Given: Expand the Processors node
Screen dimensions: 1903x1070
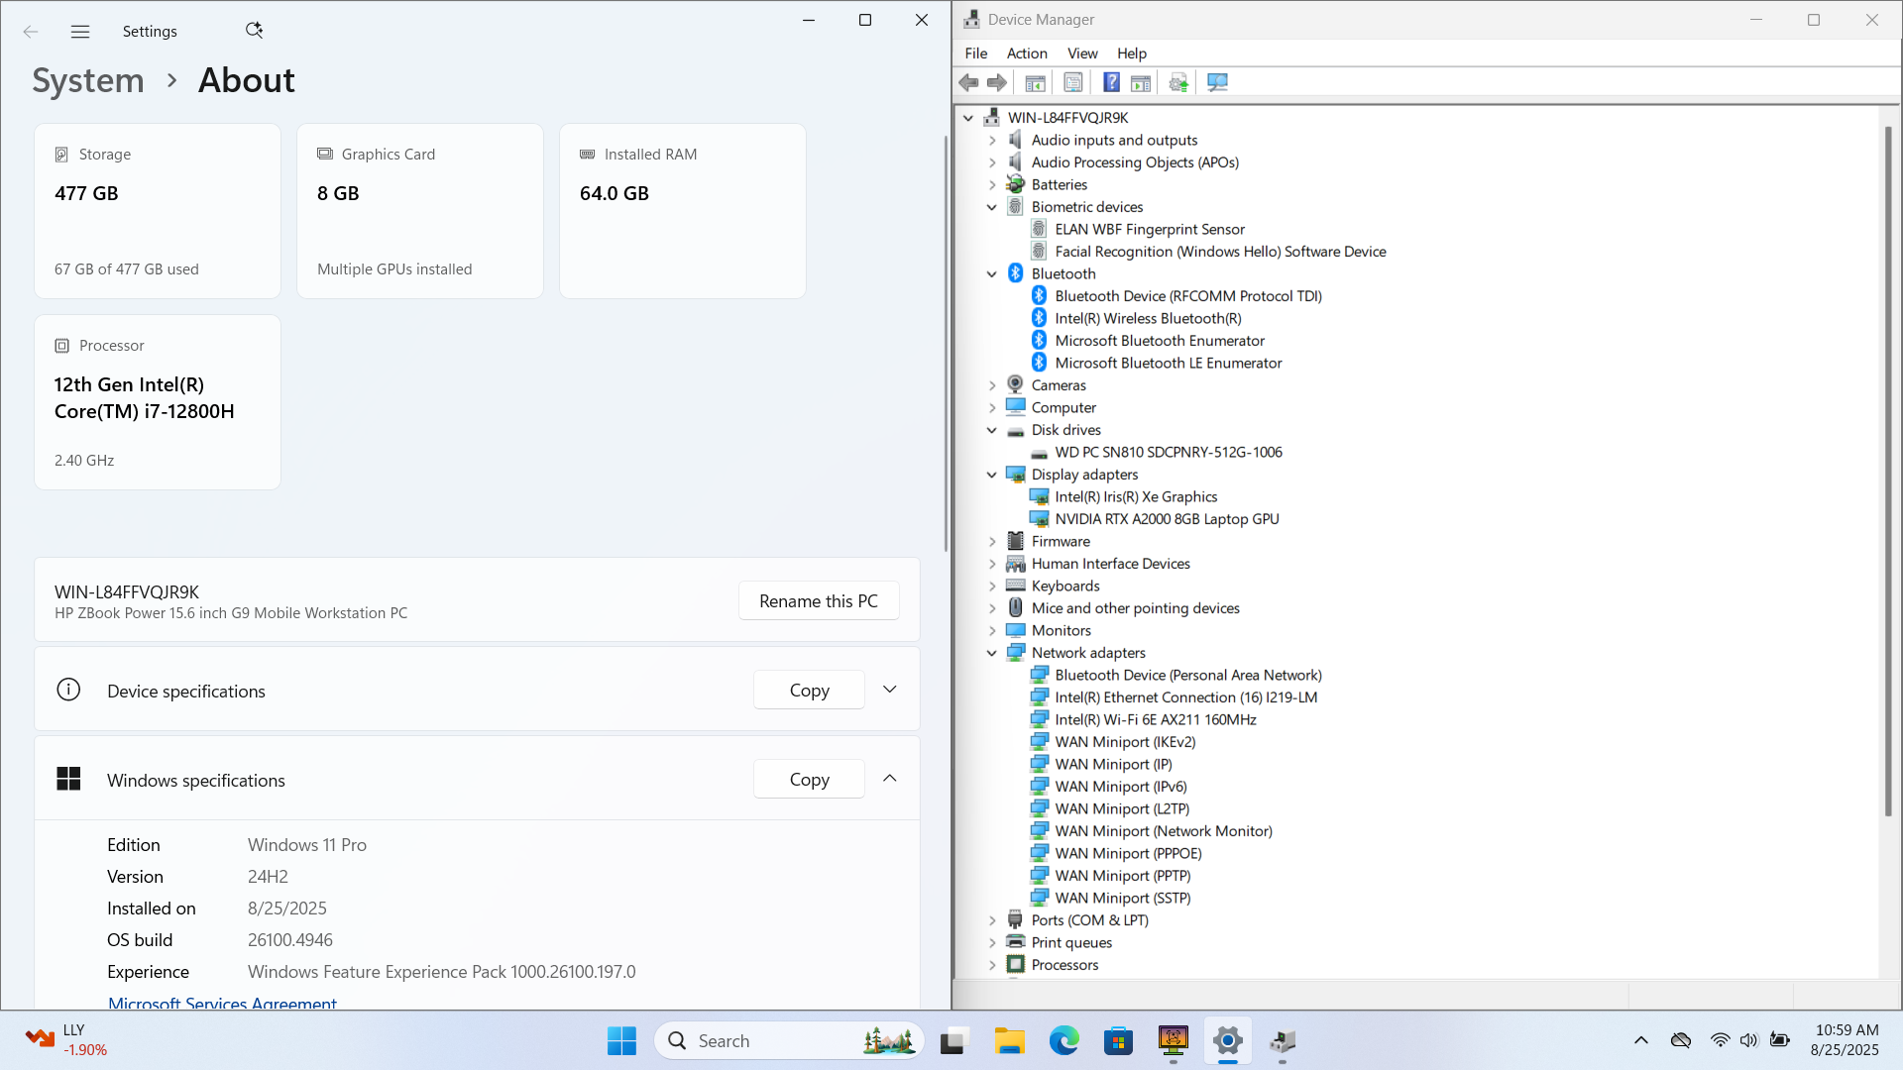Looking at the screenshot, I should tap(992, 965).
